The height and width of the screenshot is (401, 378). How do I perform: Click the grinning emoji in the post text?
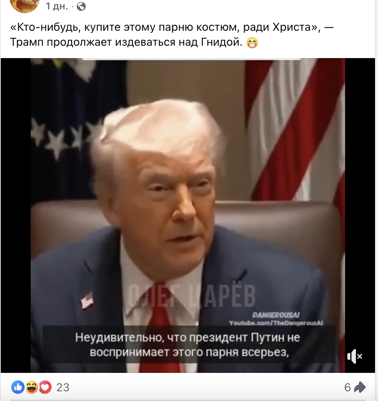coord(252,43)
